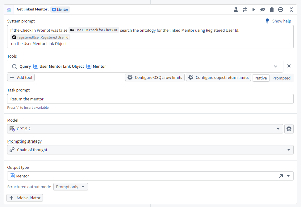Open the Model dropdown showing GPT-5.2
This screenshot has width=301, height=207.
[145, 129]
